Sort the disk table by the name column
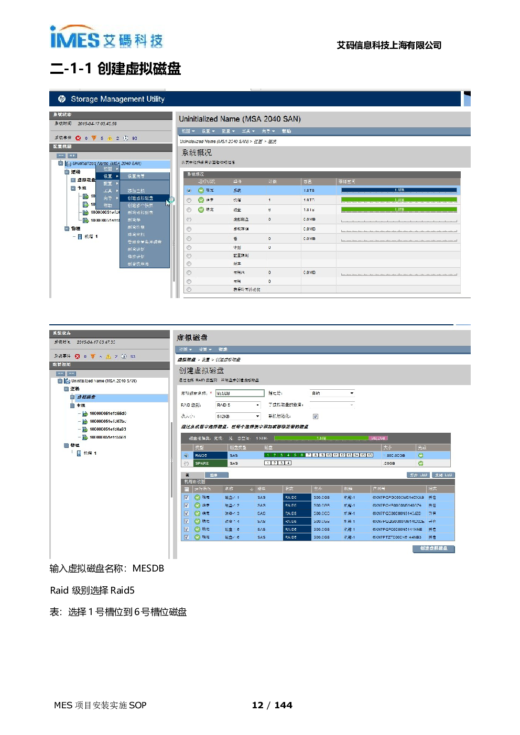 [239, 489]
